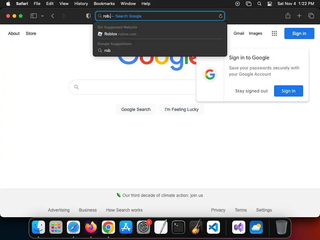Open the Window menu
Image resolution: width=320 pixels, height=240 pixels.
coord(128,4)
